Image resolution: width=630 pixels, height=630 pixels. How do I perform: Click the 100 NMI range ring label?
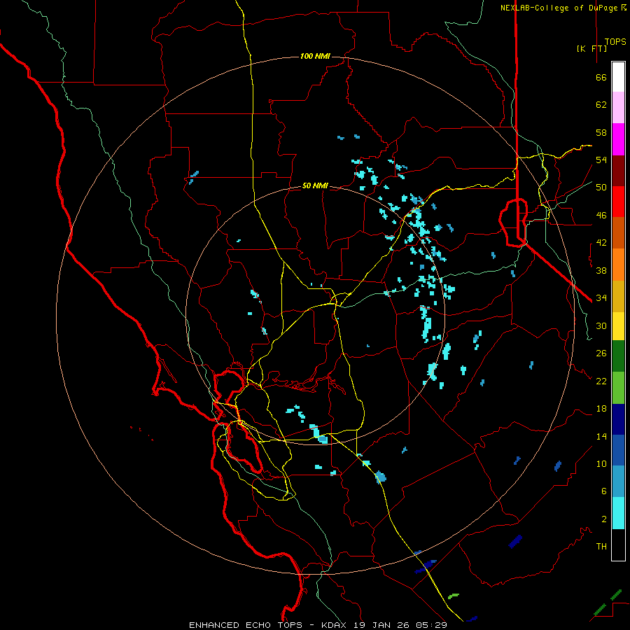[x=315, y=56]
